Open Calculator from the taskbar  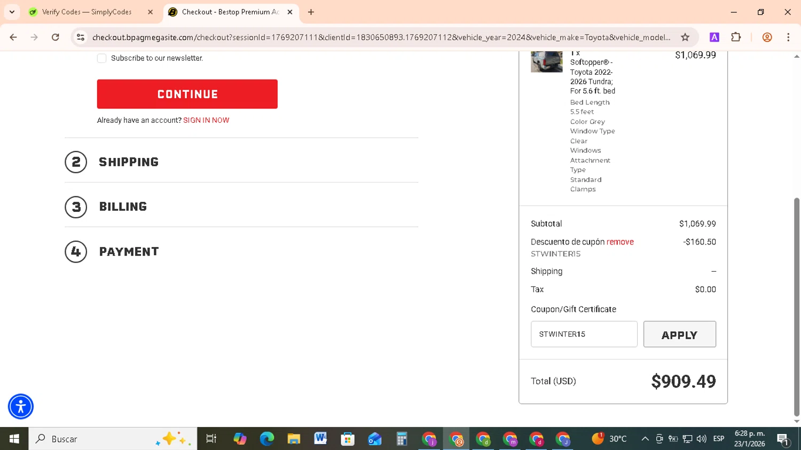(402, 439)
